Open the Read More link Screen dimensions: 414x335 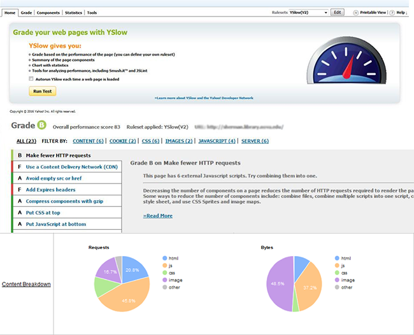tap(157, 215)
